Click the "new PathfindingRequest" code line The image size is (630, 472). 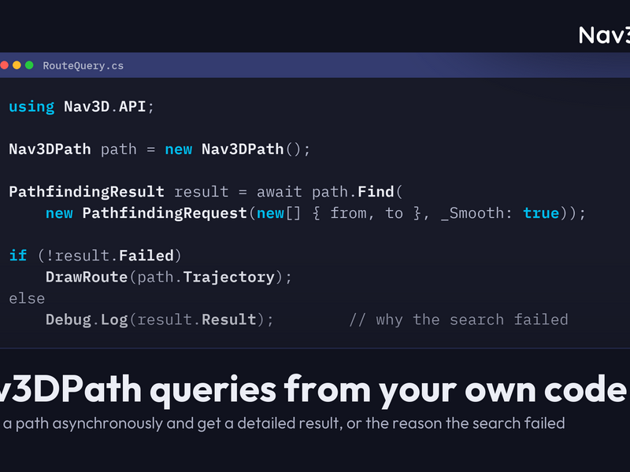316,213
